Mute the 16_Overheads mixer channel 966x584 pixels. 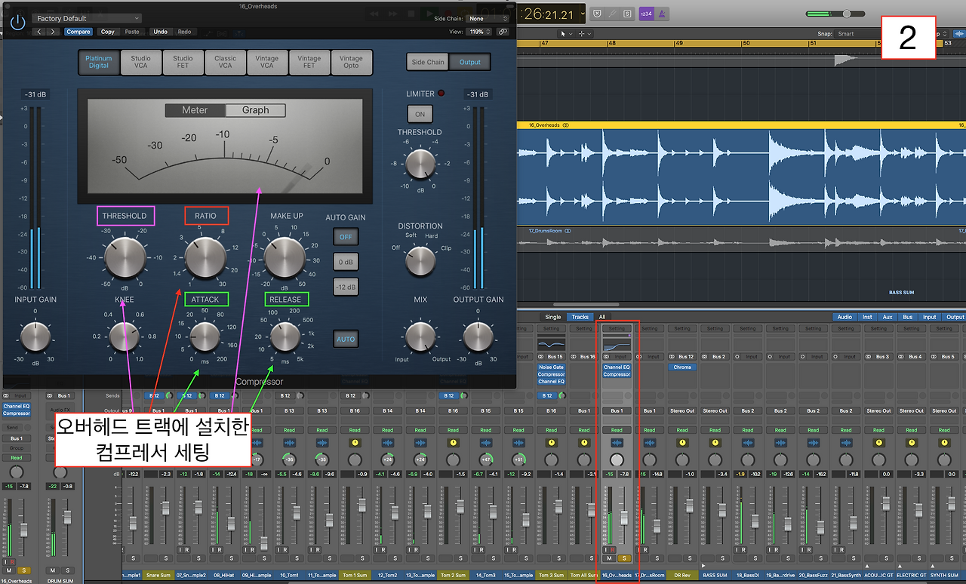pyautogui.click(x=609, y=558)
